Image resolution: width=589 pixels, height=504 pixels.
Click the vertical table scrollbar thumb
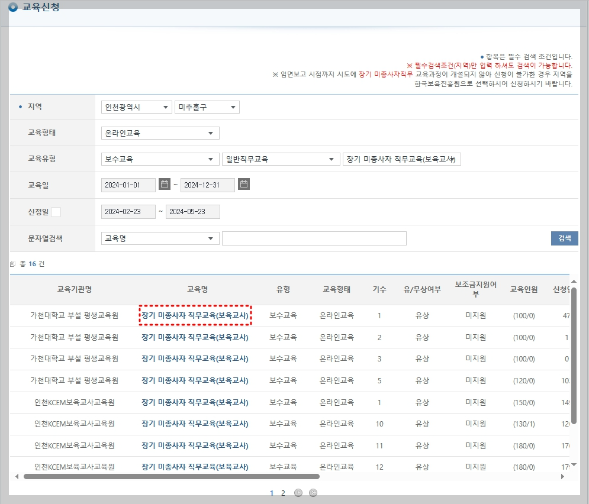(x=574, y=356)
